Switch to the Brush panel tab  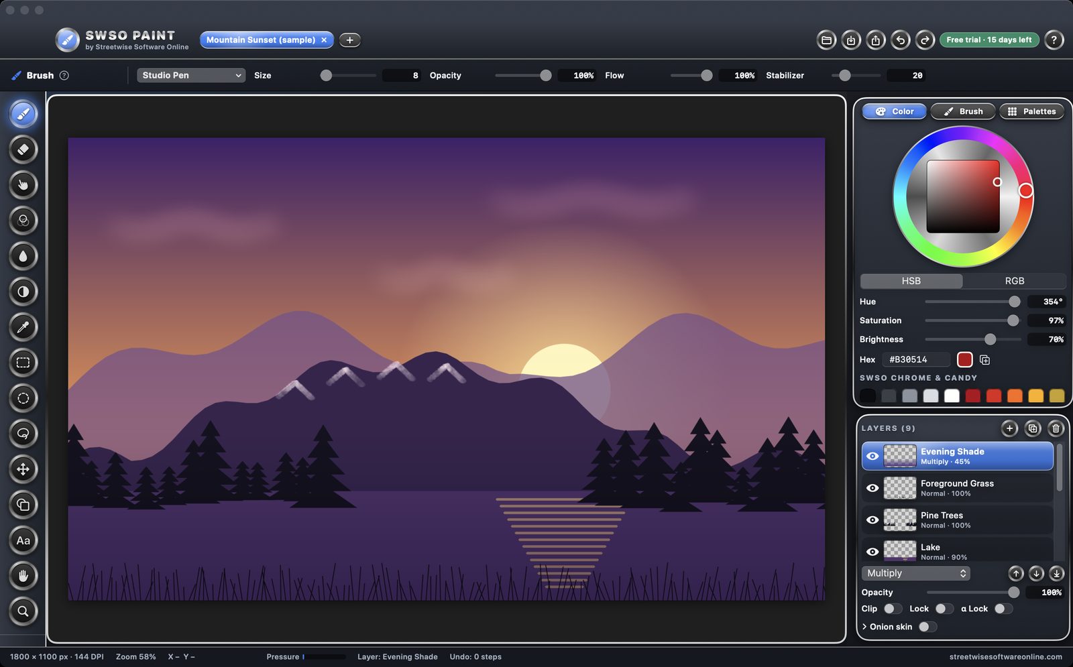tap(963, 111)
